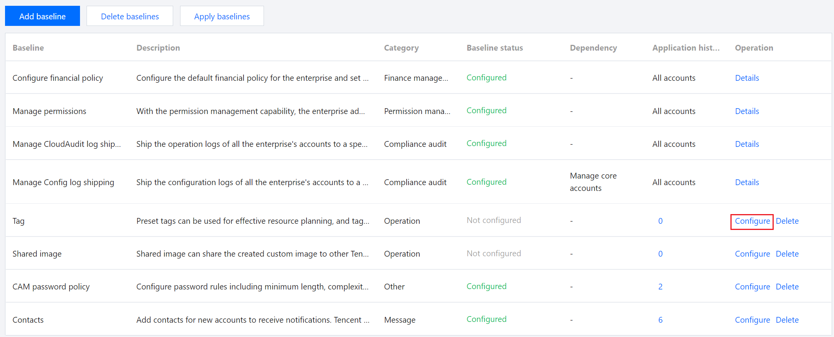
Task: View Details of Manage CloudAudit log shipping
Action: [x=747, y=144]
